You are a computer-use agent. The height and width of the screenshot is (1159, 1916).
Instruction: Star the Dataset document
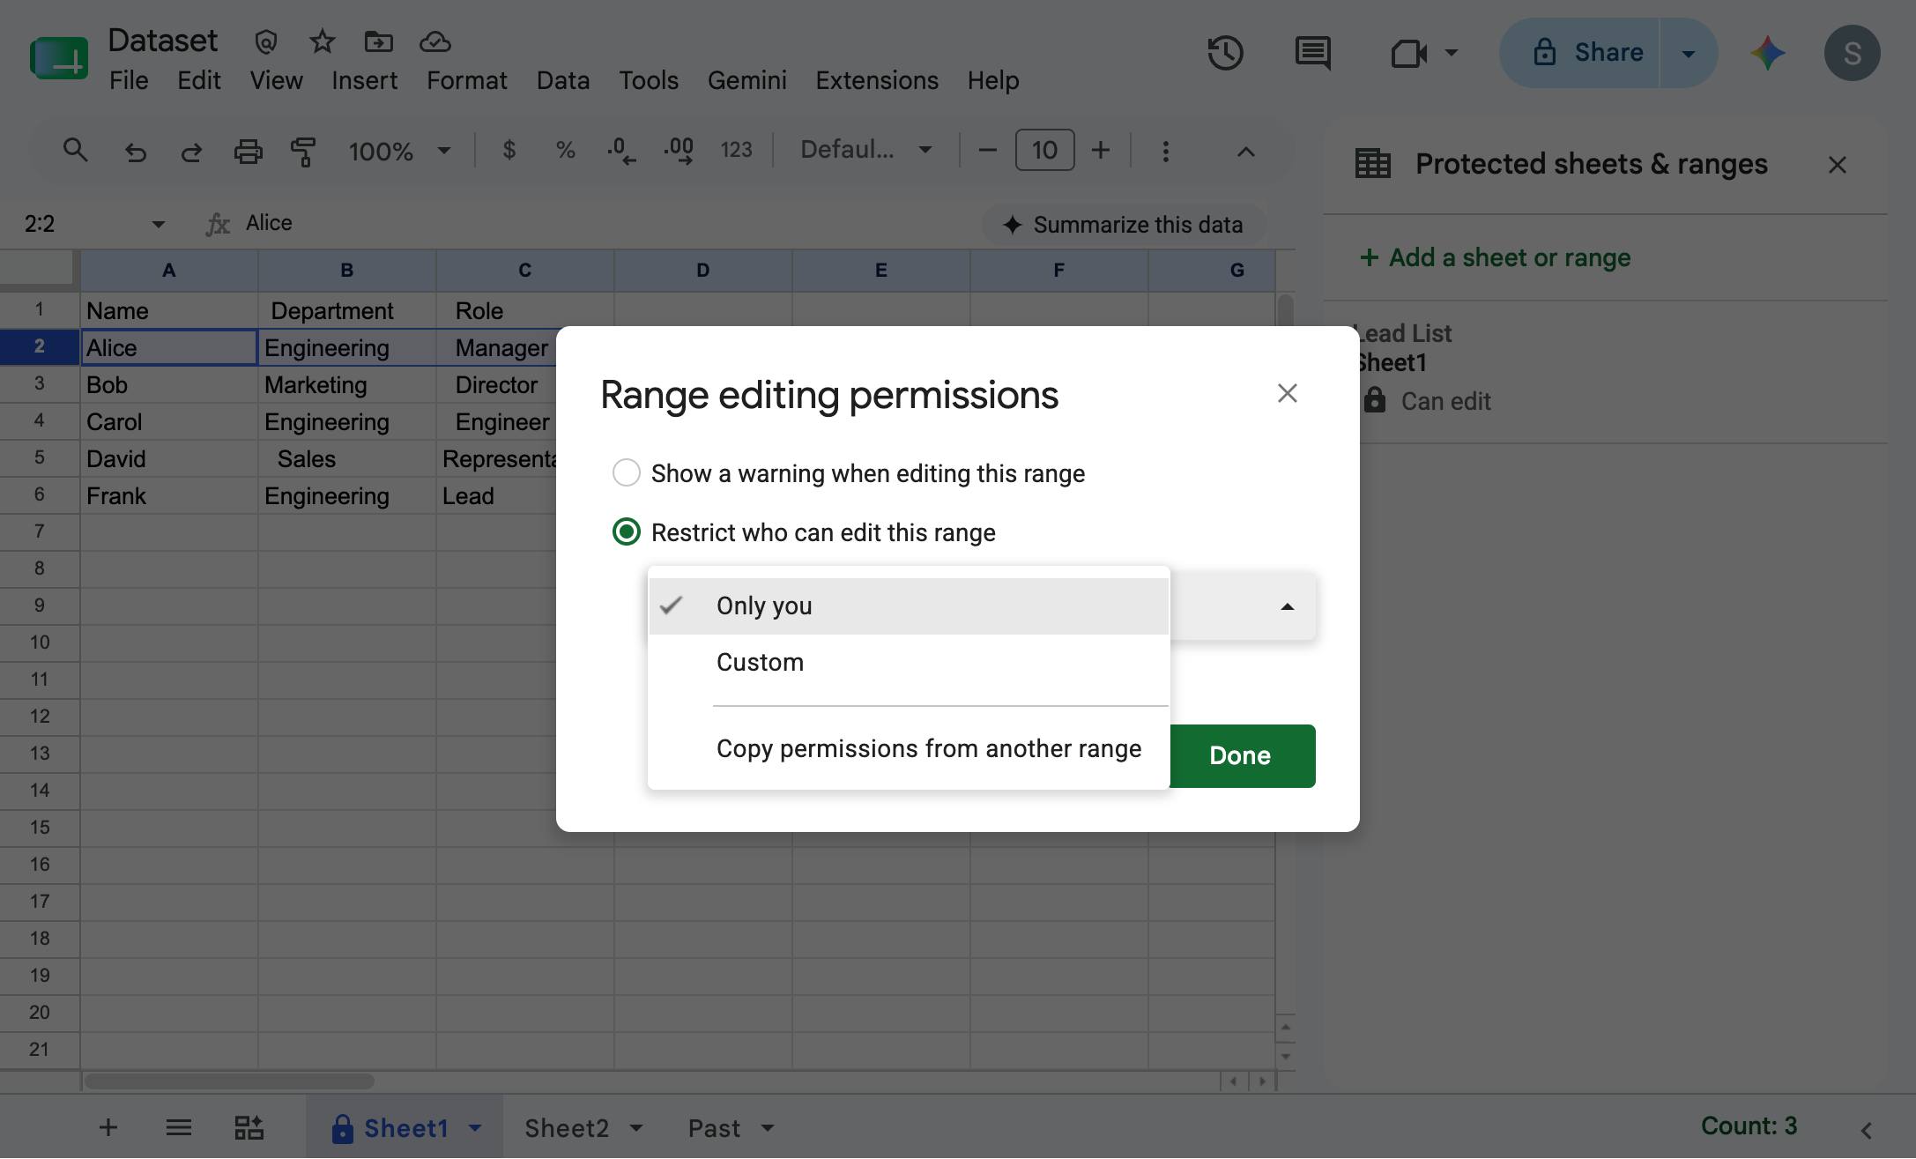[x=323, y=41]
